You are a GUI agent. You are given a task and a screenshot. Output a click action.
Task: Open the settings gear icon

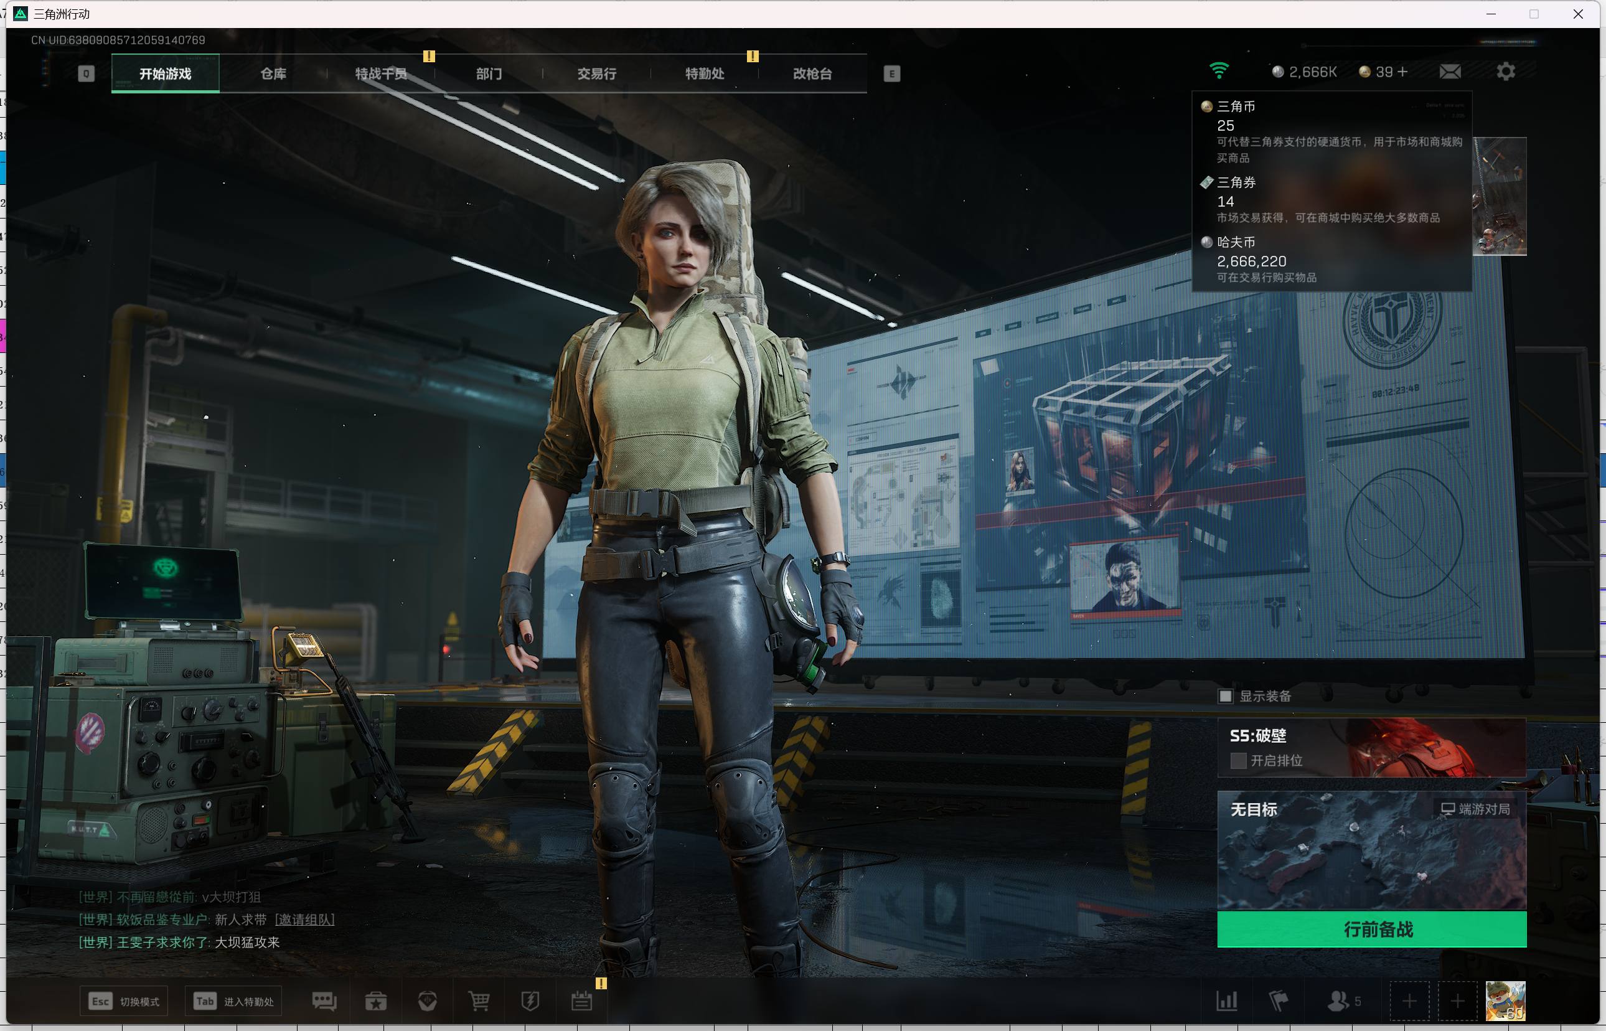1506,72
